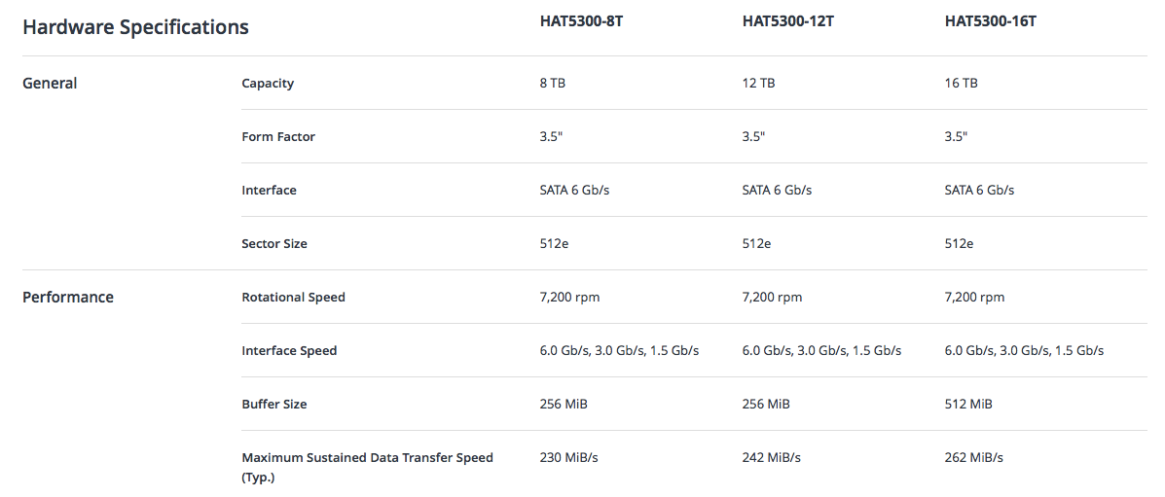Select the Performance section label
The image size is (1165, 497).
[67, 298]
